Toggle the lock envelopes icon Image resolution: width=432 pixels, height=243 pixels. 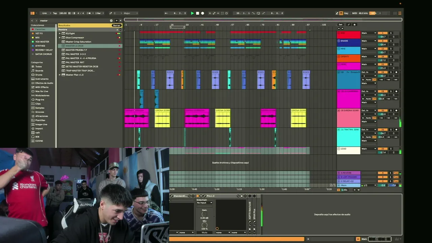(x=354, y=25)
